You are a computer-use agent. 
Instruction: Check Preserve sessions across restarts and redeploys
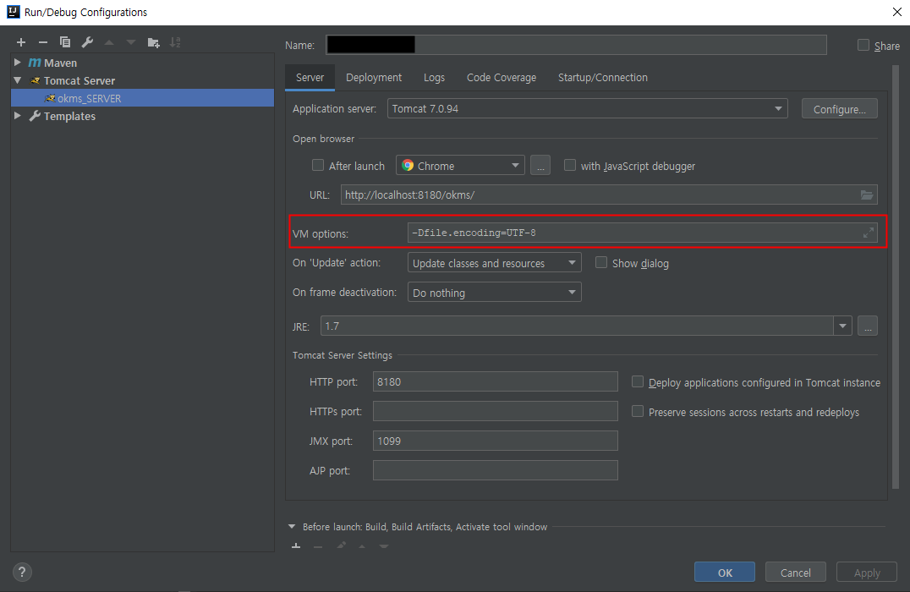(637, 412)
